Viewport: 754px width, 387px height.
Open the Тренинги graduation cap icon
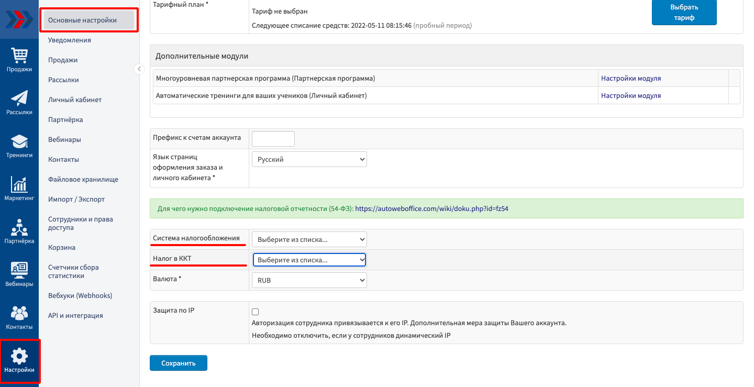(x=19, y=142)
